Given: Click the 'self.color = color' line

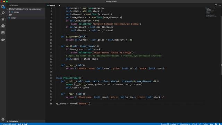Looking at the screenshot, I should [x=77, y=87].
